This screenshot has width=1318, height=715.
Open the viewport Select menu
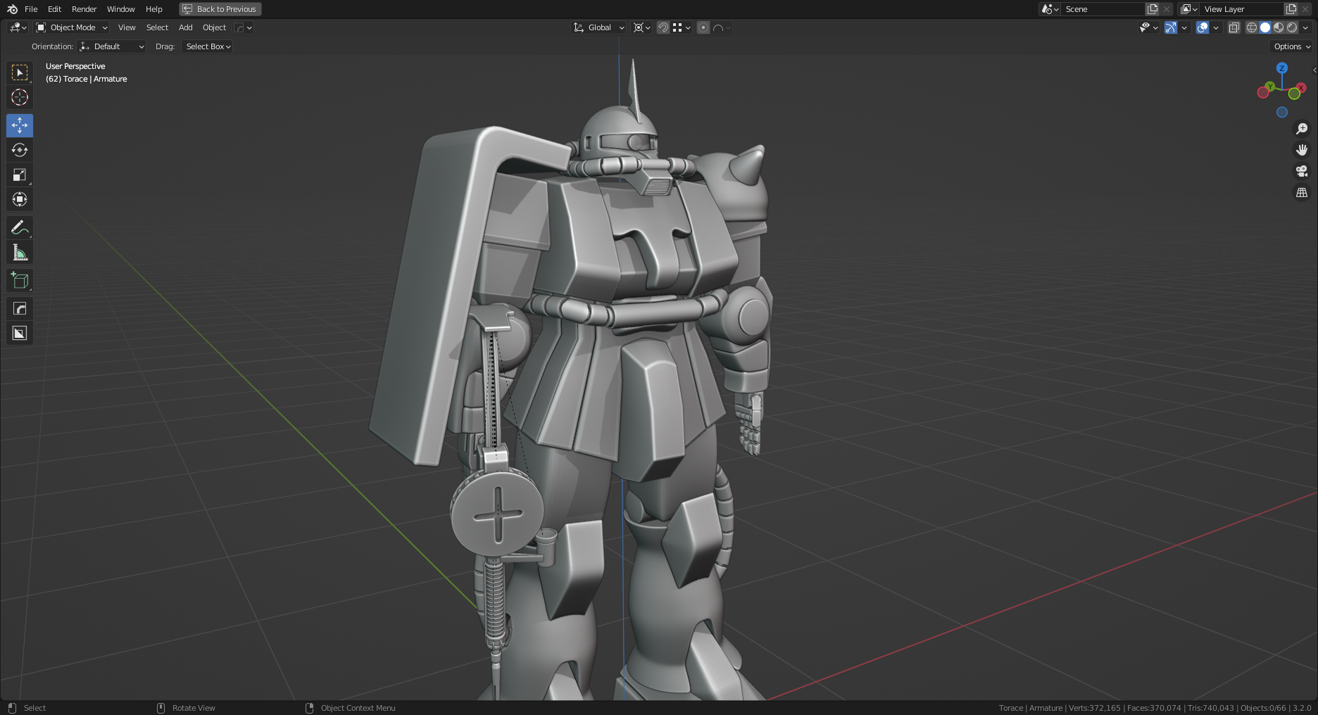click(157, 27)
